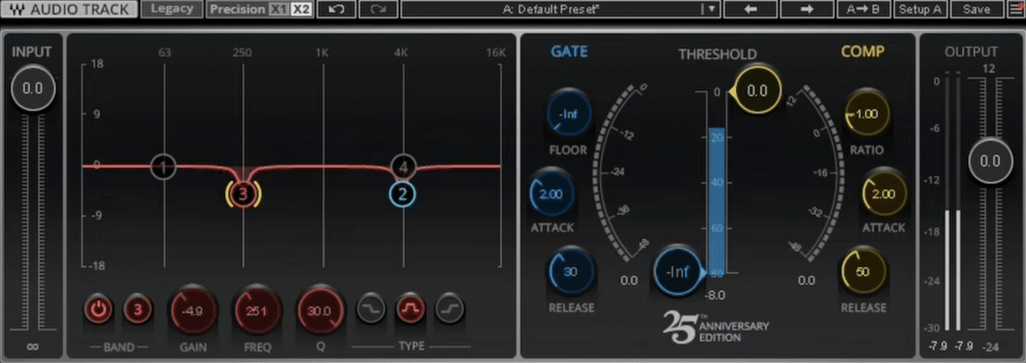Image resolution: width=1026 pixels, height=363 pixels.
Task: Load the next preset with right arrow
Action: coord(806,9)
